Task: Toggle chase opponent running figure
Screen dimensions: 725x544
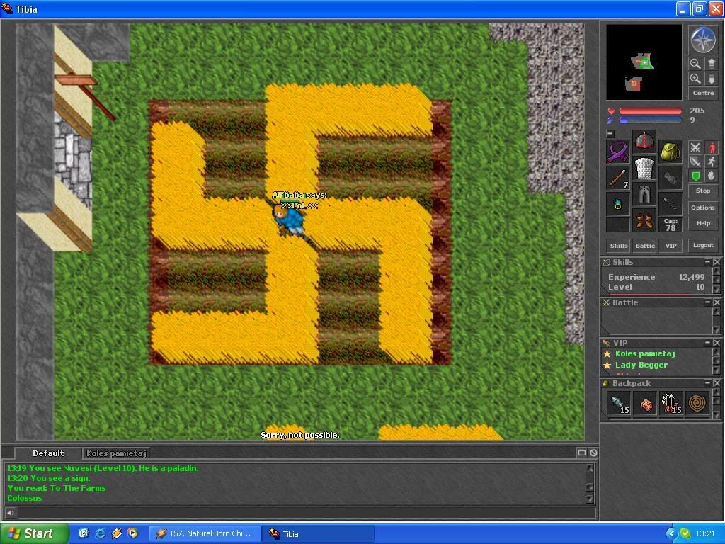Action: 711,161
